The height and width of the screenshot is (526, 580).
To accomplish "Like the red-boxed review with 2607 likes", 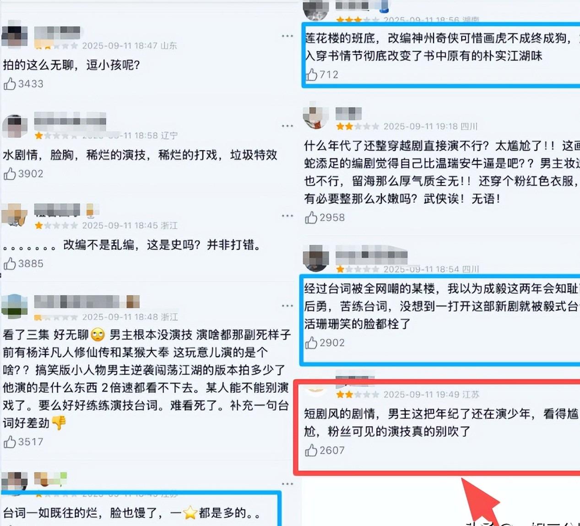I will click(311, 450).
